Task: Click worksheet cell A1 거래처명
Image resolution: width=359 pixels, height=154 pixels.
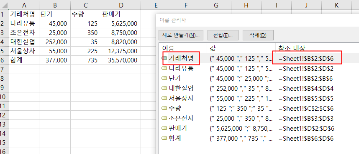Action: [24, 14]
